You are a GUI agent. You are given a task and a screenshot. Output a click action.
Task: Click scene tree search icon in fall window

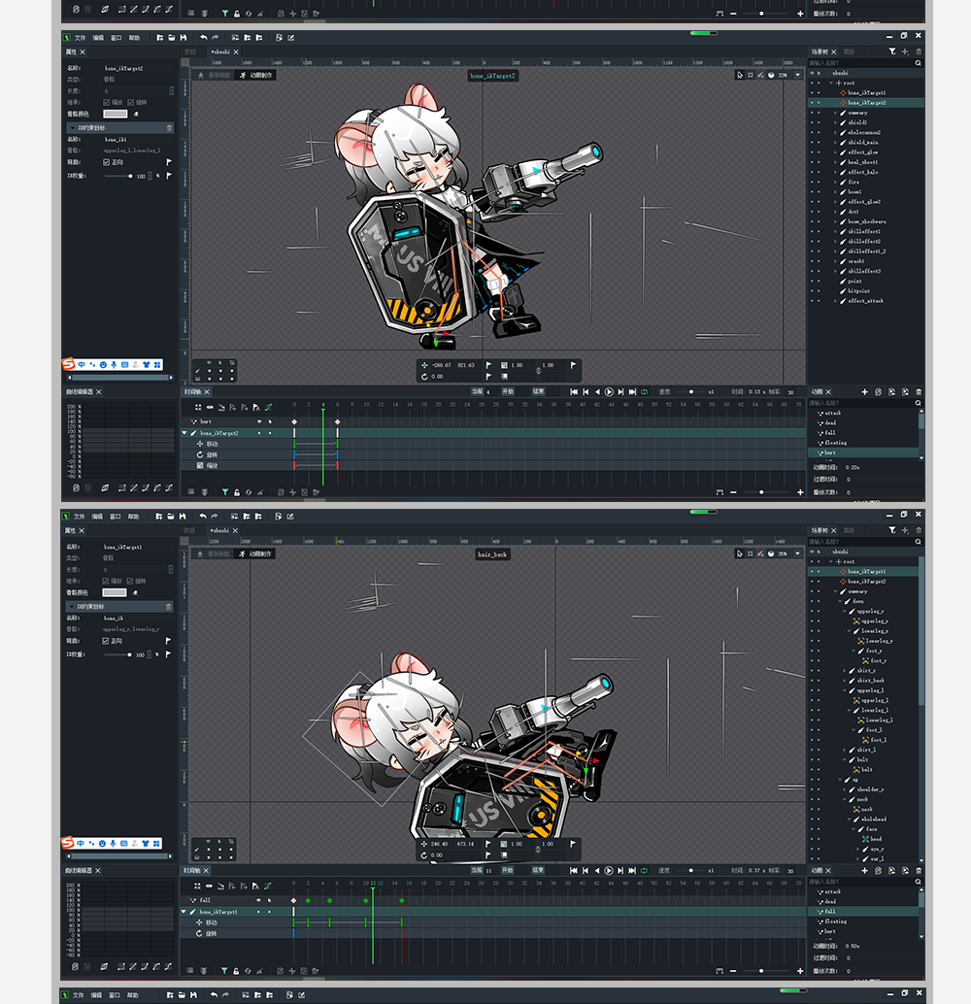pyautogui.click(x=918, y=542)
